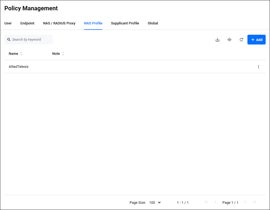This screenshot has width=270, height=210.
Task: Click the download/export icon in the toolbar
Action: [x=218, y=40]
